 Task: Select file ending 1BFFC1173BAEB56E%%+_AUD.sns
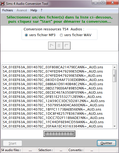coord(57,109)
